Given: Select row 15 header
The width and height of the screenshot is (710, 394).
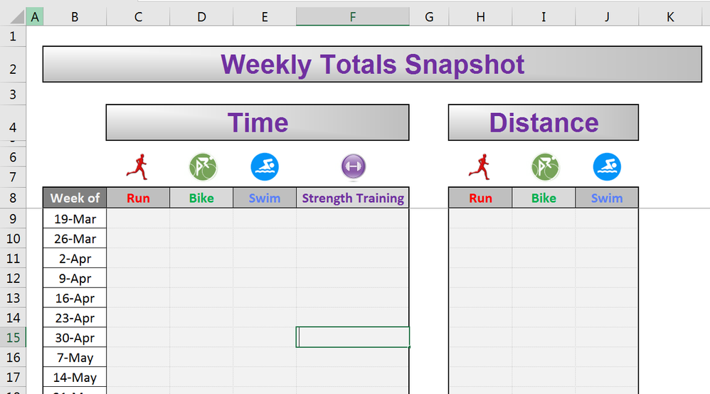Looking at the screenshot, I should 13,338.
